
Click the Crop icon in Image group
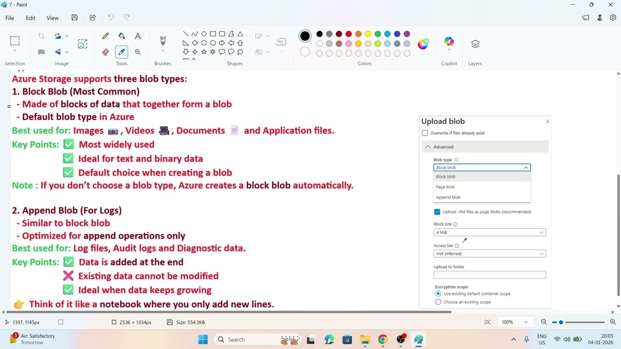point(41,36)
